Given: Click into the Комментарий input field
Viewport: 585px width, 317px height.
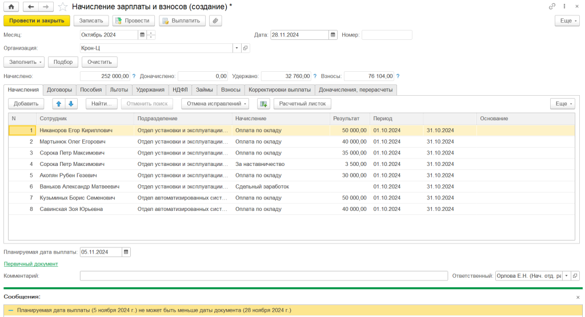Looking at the screenshot, I should click(263, 276).
